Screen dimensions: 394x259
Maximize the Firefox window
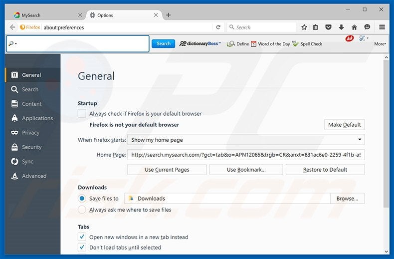point(365,9)
